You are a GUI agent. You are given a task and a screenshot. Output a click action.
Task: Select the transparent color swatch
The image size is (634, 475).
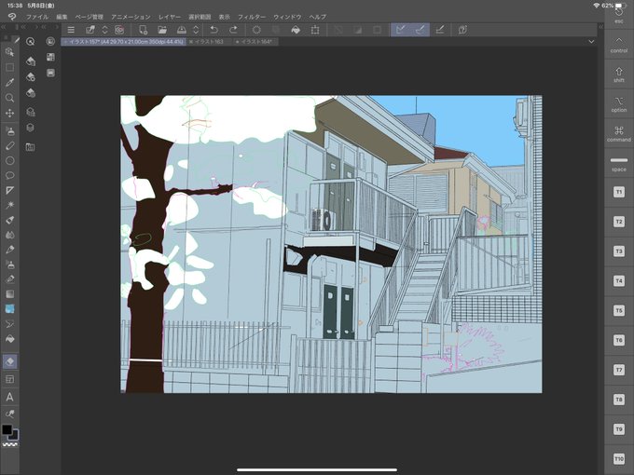click(10, 444)
